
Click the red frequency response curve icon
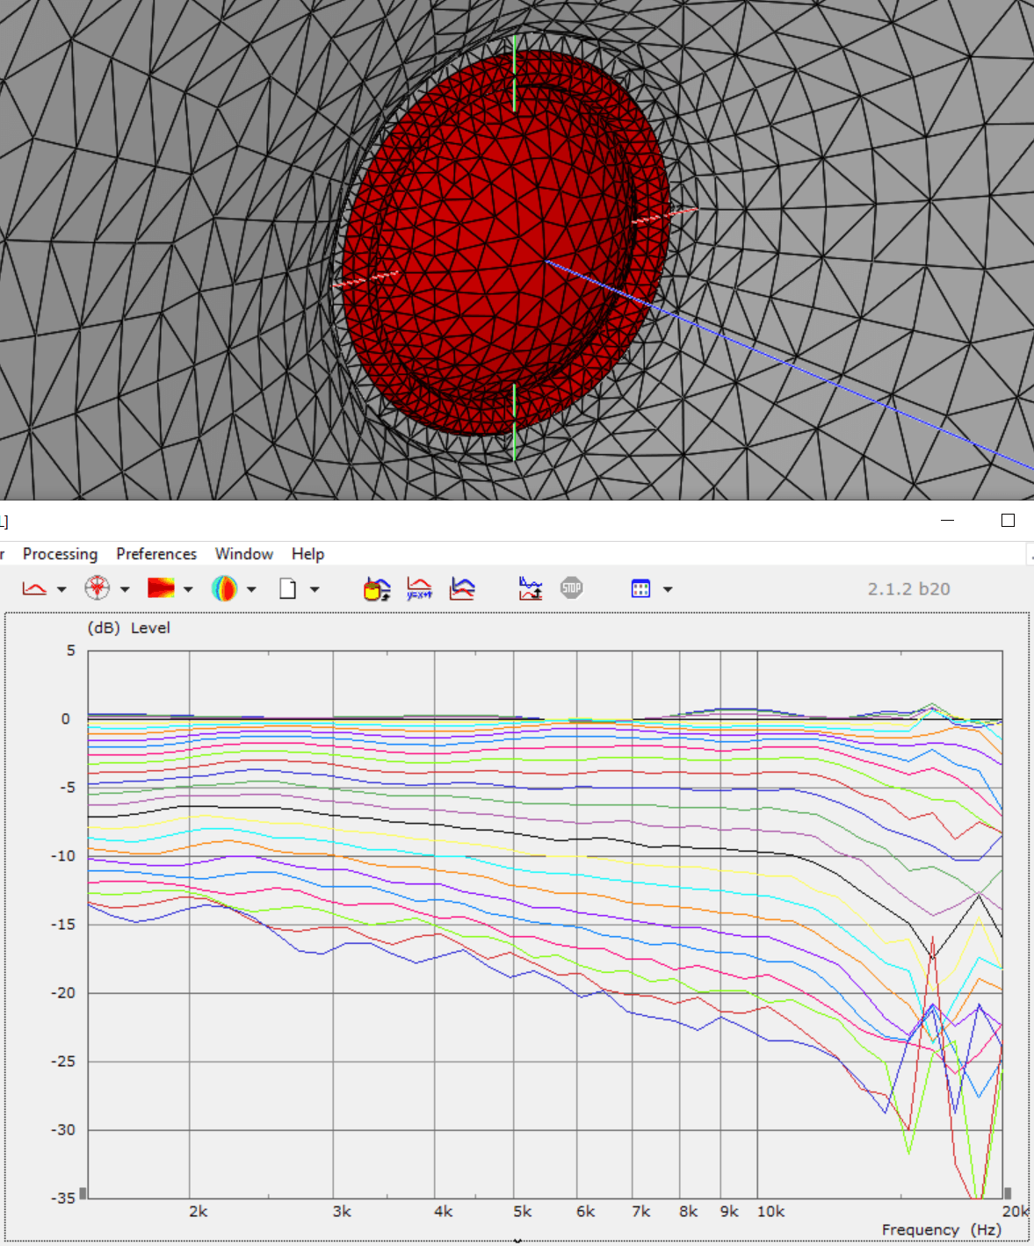(x=34, y=588)
